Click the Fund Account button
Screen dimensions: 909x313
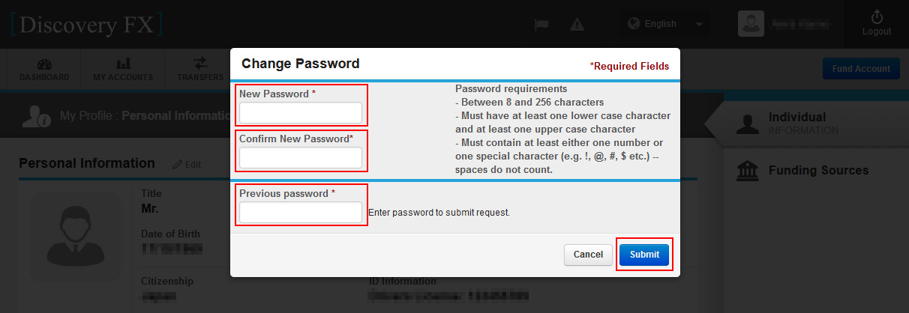tap(861, 68)
